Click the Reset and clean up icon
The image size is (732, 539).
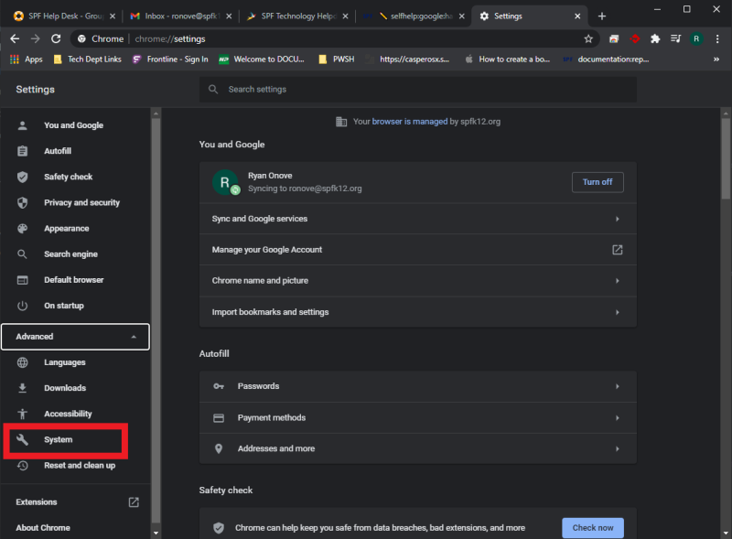tap(22, 466)
